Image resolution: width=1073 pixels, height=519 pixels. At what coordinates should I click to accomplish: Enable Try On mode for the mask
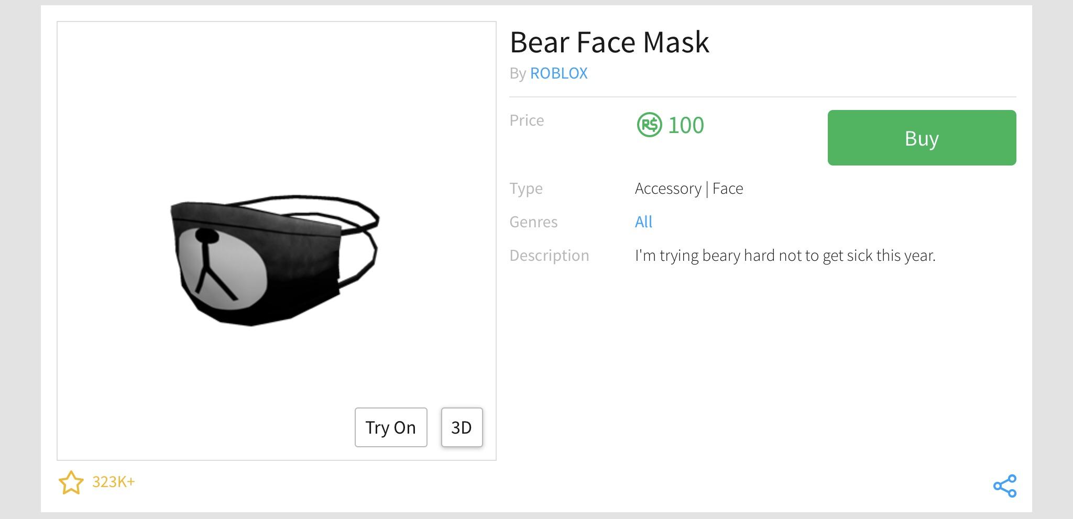point(390,427)
